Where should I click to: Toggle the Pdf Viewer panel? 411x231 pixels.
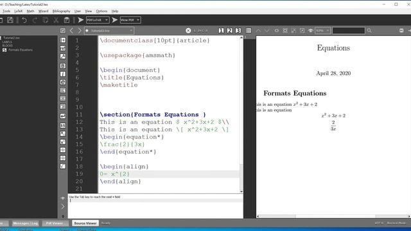coord(54,223)
